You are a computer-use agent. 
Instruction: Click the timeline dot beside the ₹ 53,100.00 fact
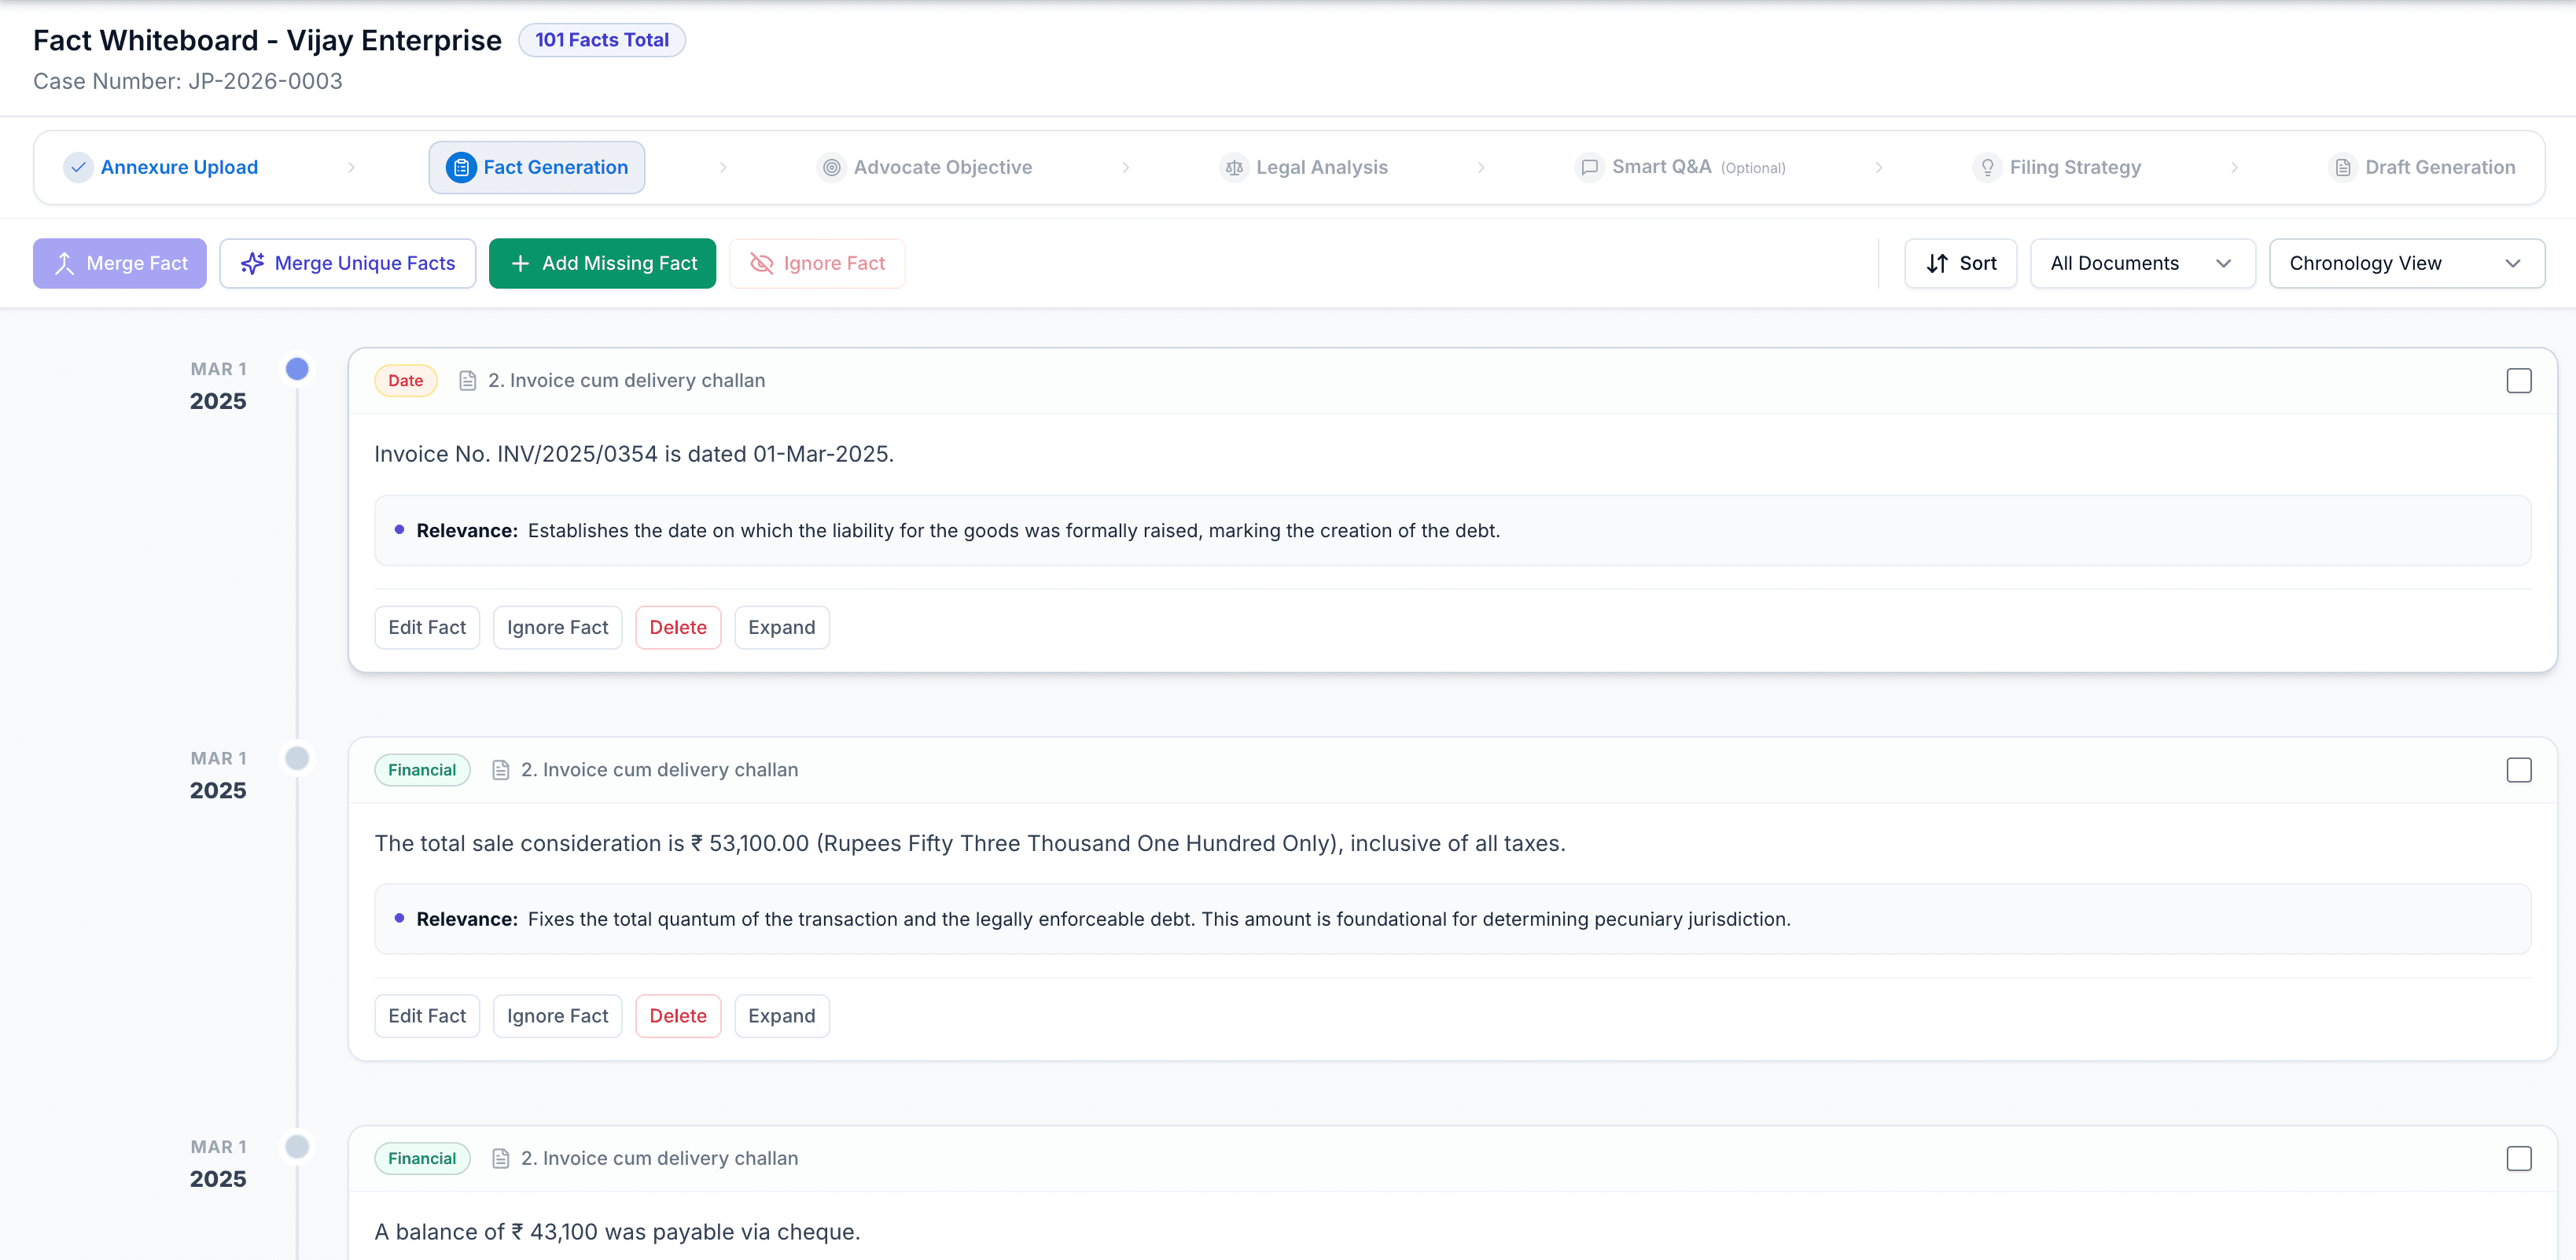tap(297, 758)
